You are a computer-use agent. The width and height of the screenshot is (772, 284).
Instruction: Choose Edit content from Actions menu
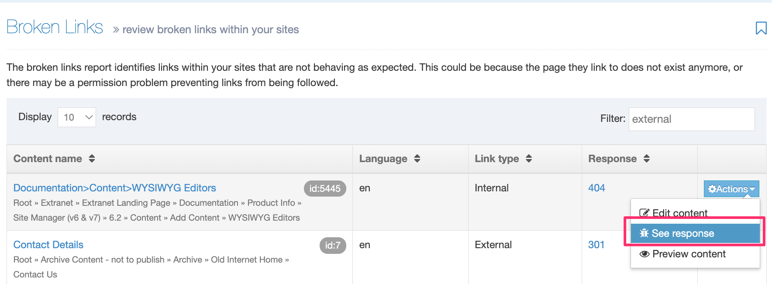point(680,213)
